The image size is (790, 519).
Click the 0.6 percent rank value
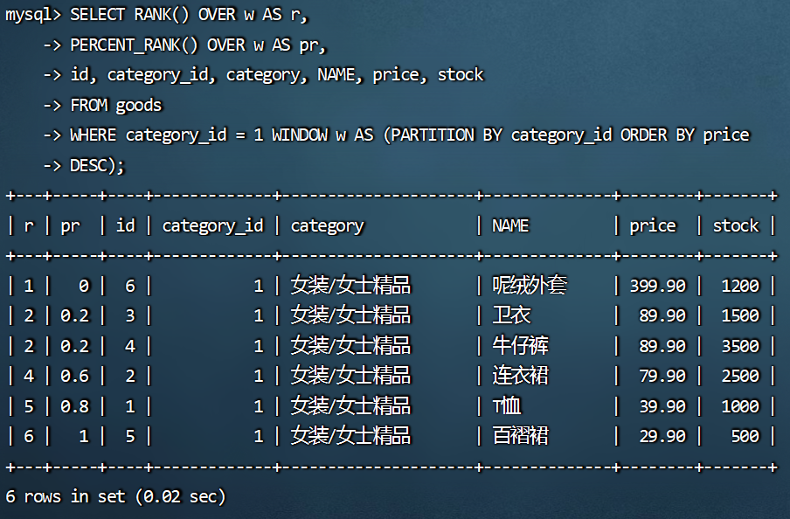pyautogui.click(x=74, y=376)
